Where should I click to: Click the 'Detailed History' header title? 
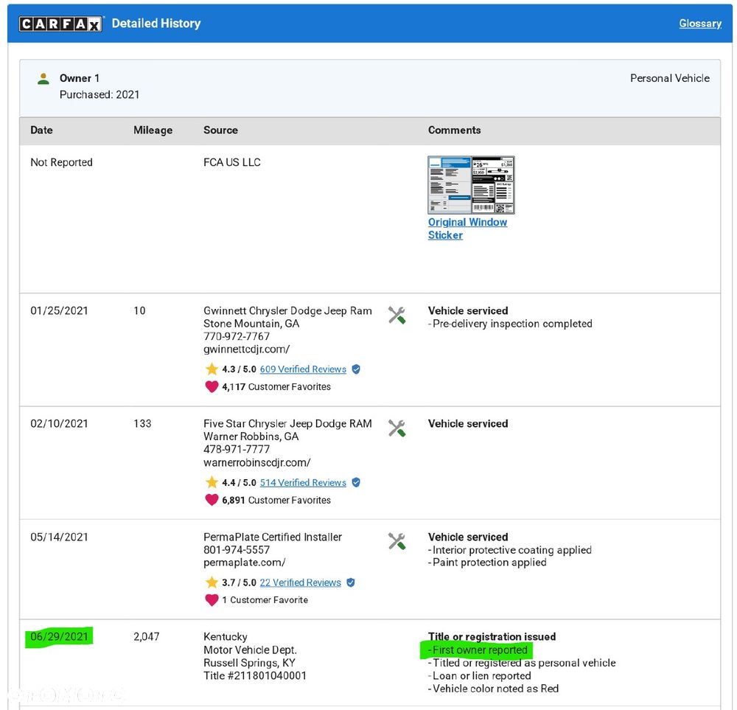156,24
